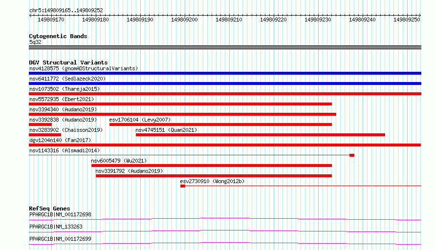The width and height of the screenshot is (435, 250).
Task: Click the red bar of esv1706104
Action: point(220,125)
